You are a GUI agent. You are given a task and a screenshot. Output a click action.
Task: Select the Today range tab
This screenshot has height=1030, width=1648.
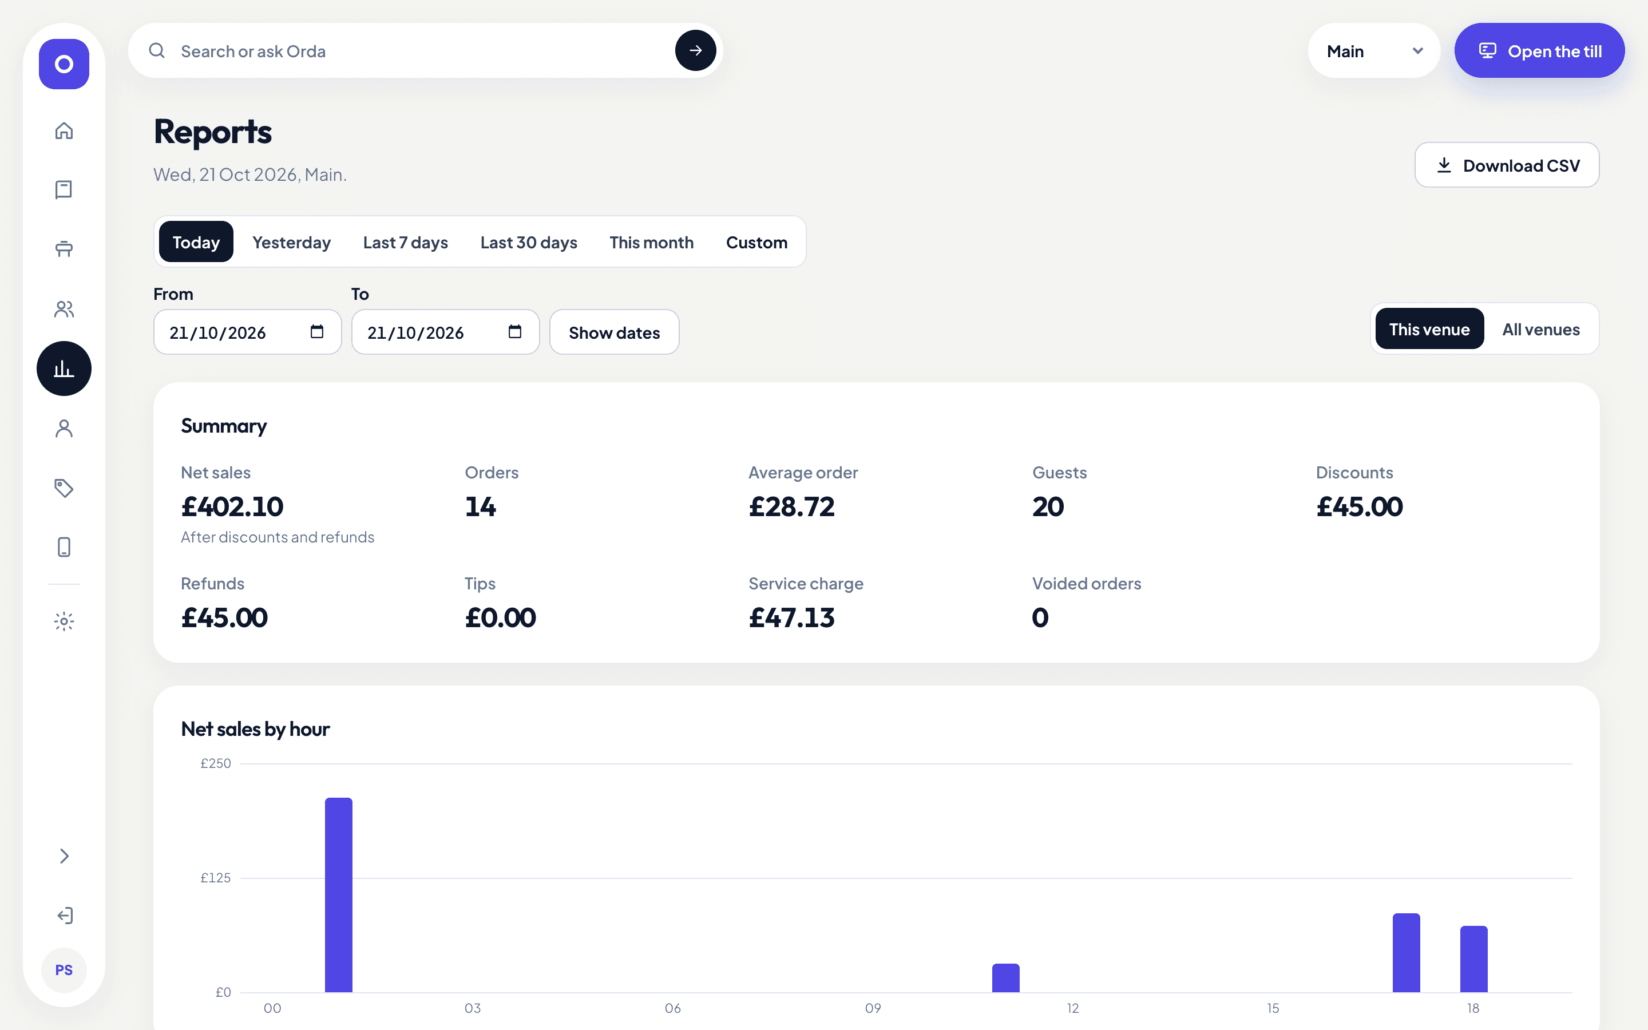click(x=196, y=242)
